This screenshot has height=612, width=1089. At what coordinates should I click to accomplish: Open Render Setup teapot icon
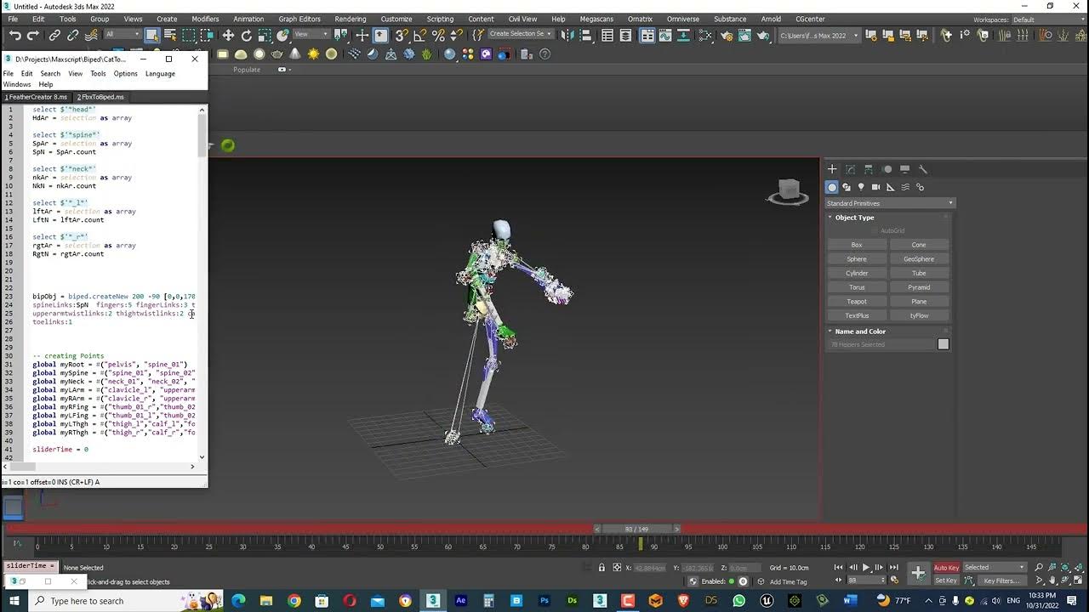pos(727,35)
